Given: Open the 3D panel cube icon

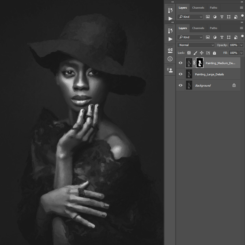Looking at the screenshot, I should [x=170, y=51].
